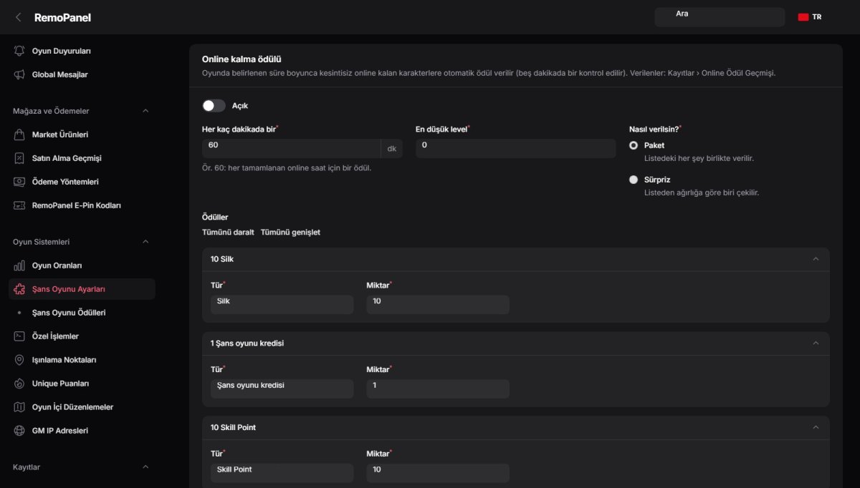This screenshot has width=860, height=488.
Task: Click the Unique Puanları sidebar label
Action: pos(60,384)
